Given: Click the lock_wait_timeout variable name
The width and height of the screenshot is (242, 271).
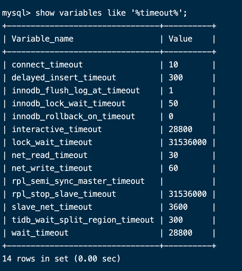Looking at the screenshot, I should 52,142.
